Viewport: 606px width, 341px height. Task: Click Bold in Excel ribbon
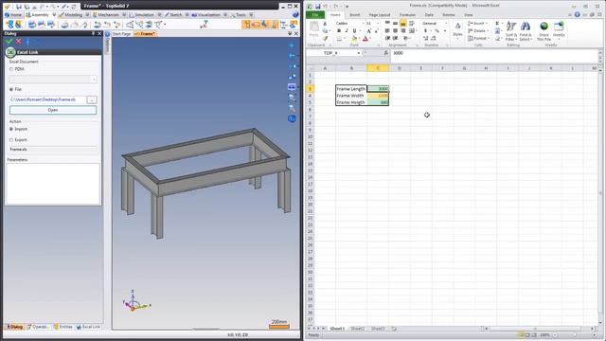(339, 31)
